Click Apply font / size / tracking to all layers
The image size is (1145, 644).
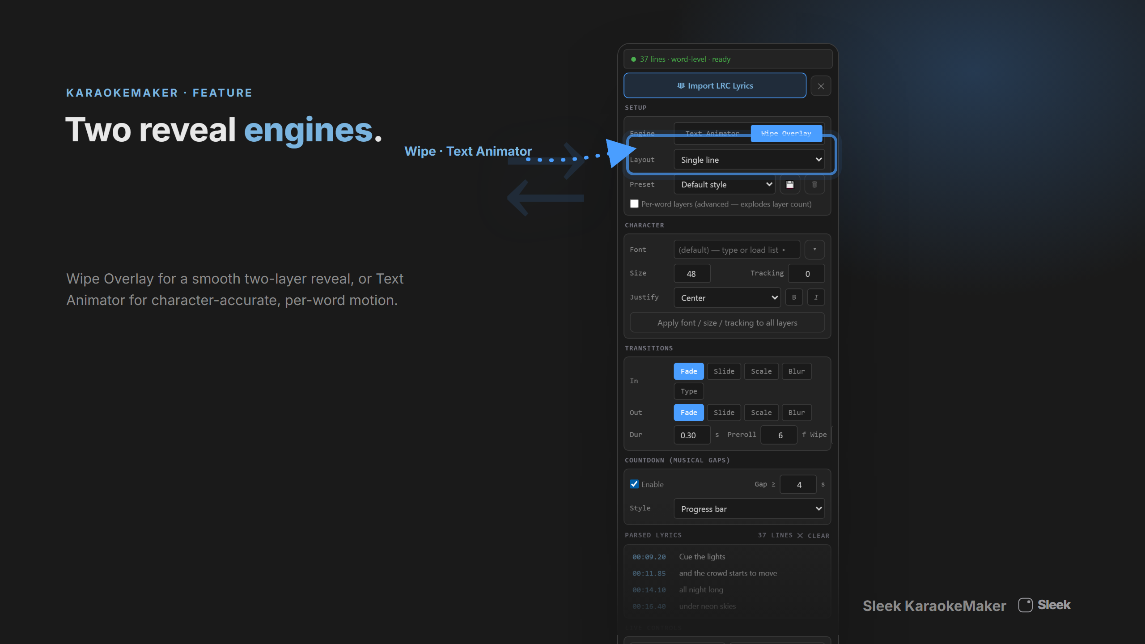point(727,322)
